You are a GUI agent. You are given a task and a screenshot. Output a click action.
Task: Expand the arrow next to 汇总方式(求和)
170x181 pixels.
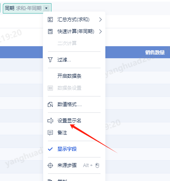coord(101,20)
